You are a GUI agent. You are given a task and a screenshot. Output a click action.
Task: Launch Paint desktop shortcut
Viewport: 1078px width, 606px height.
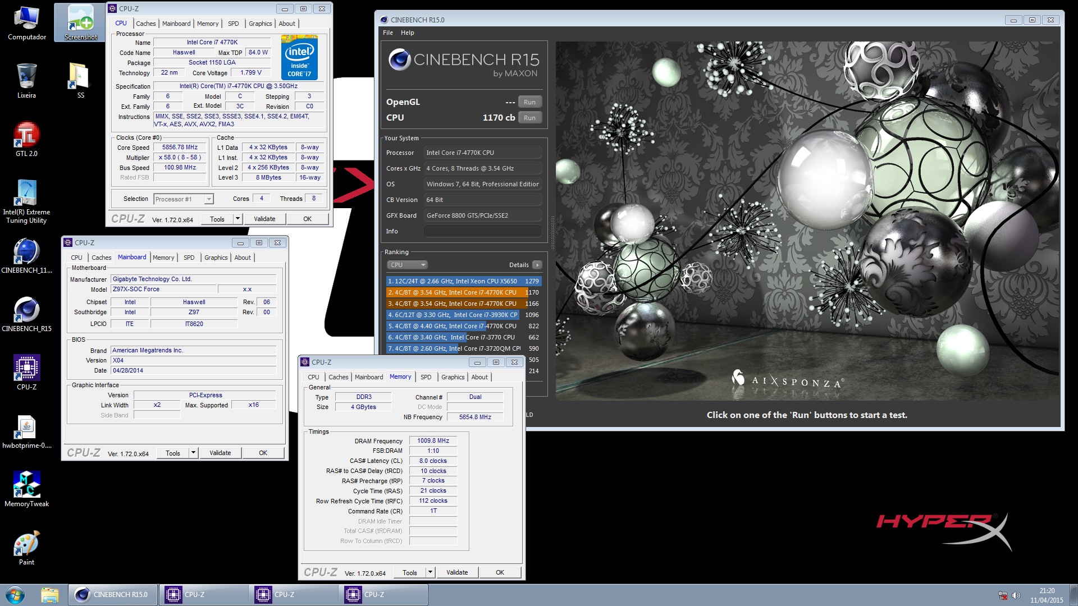coord(26,548)
